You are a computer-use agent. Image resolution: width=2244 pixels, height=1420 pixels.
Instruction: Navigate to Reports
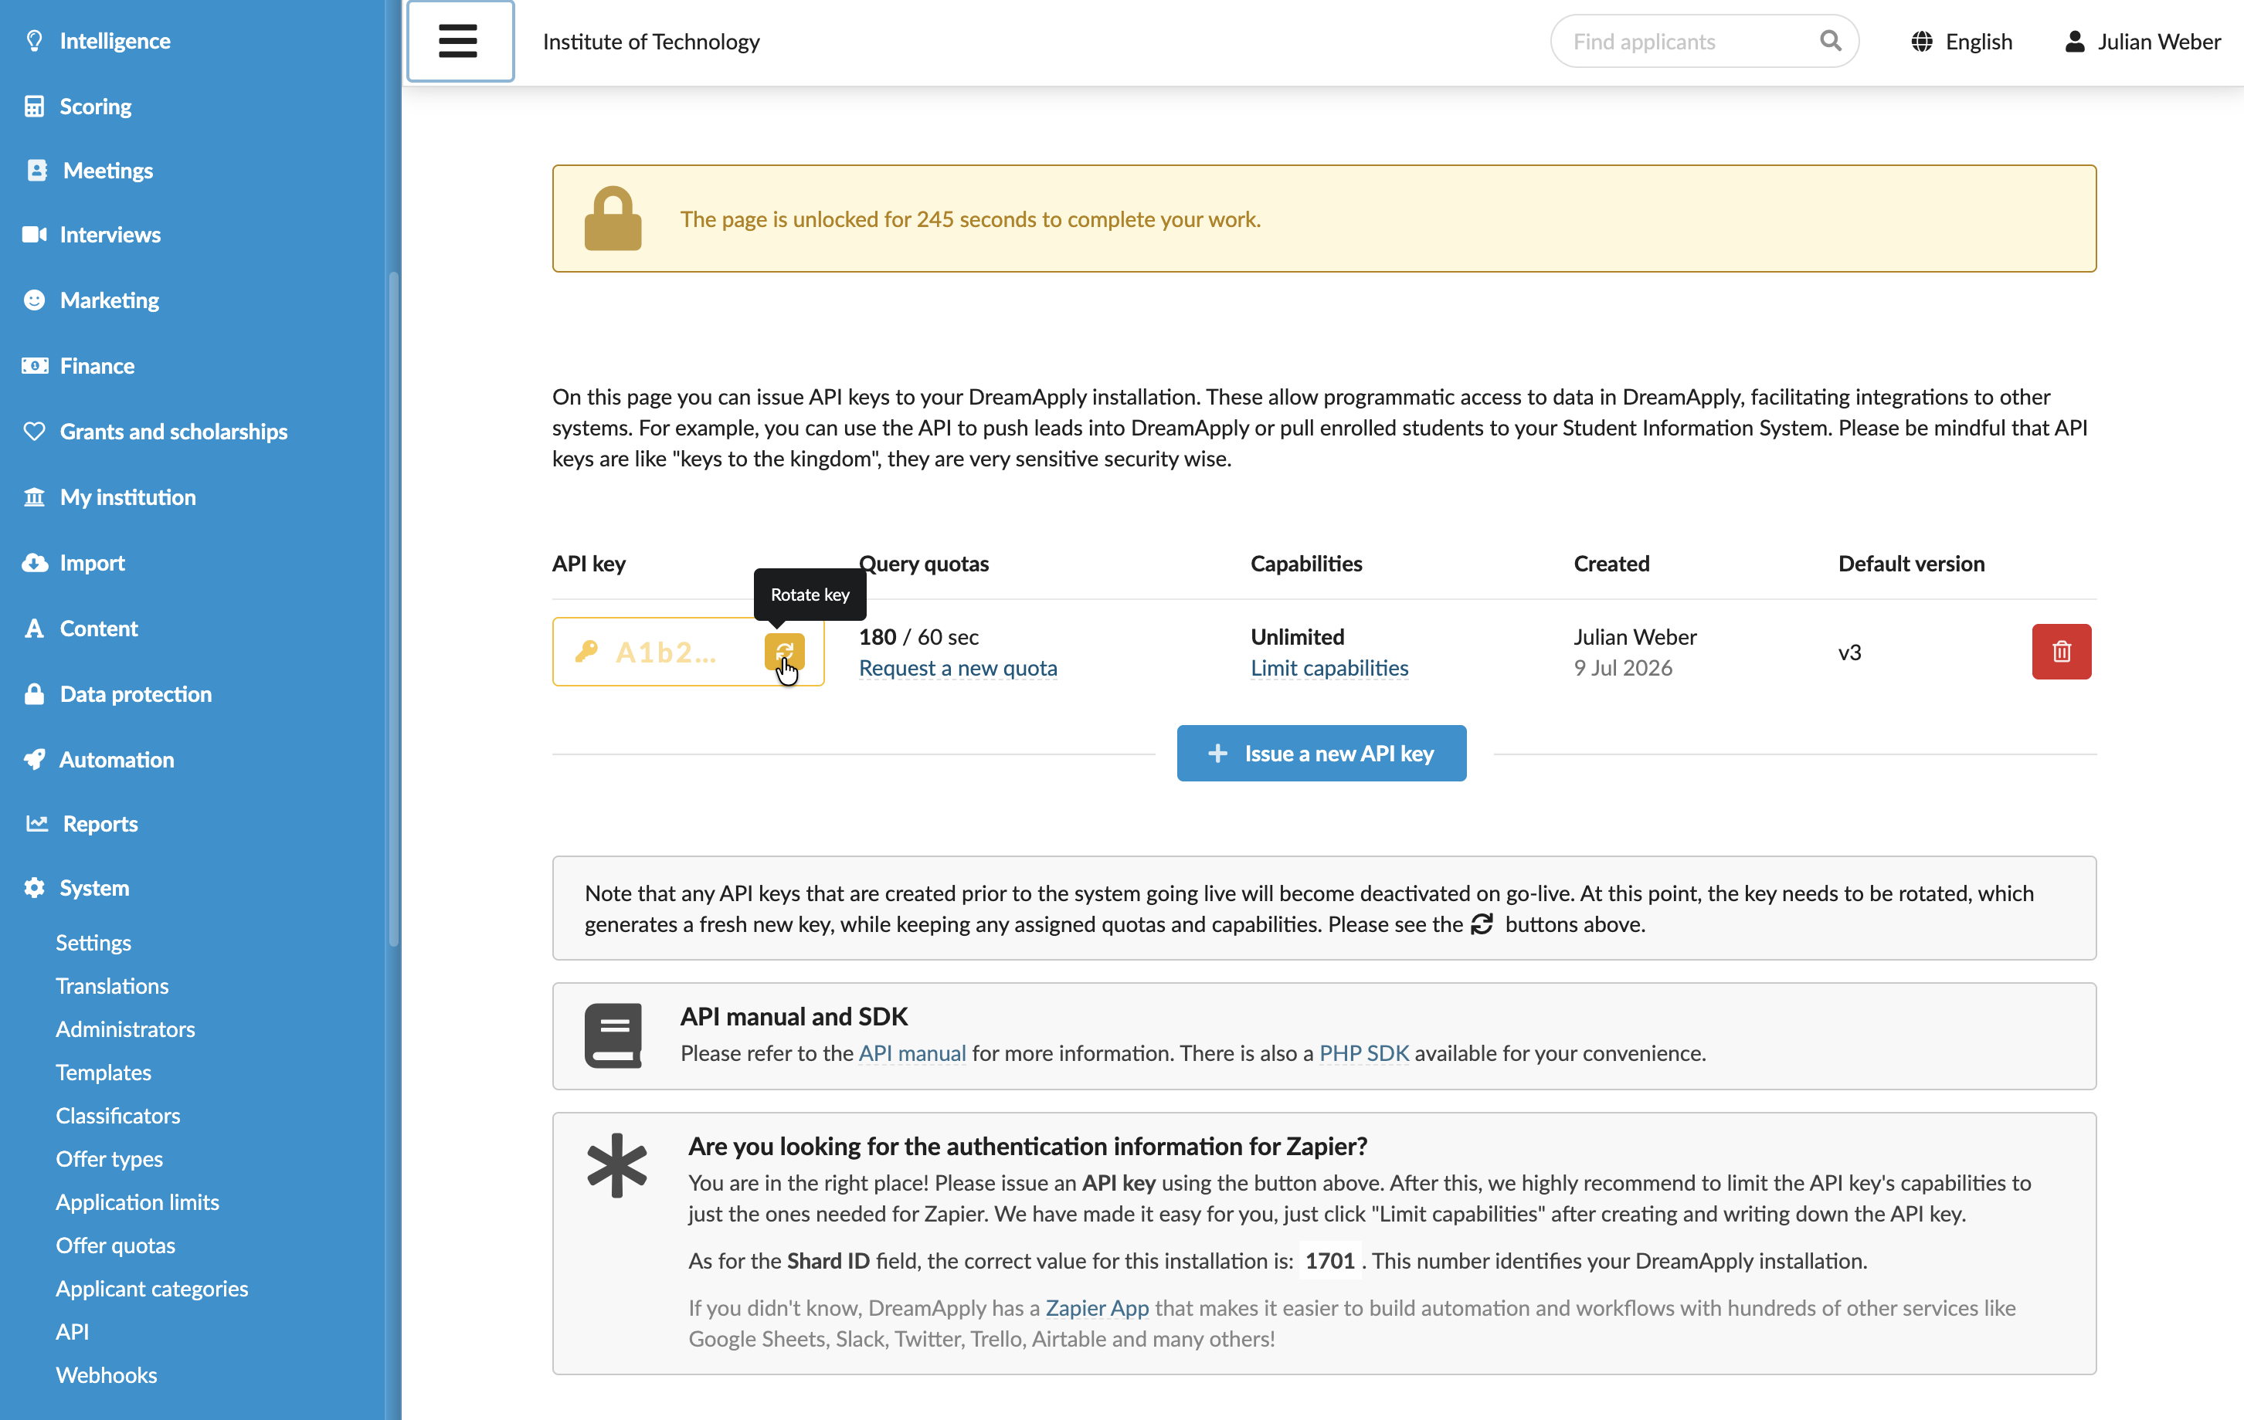tap(100, 824)
